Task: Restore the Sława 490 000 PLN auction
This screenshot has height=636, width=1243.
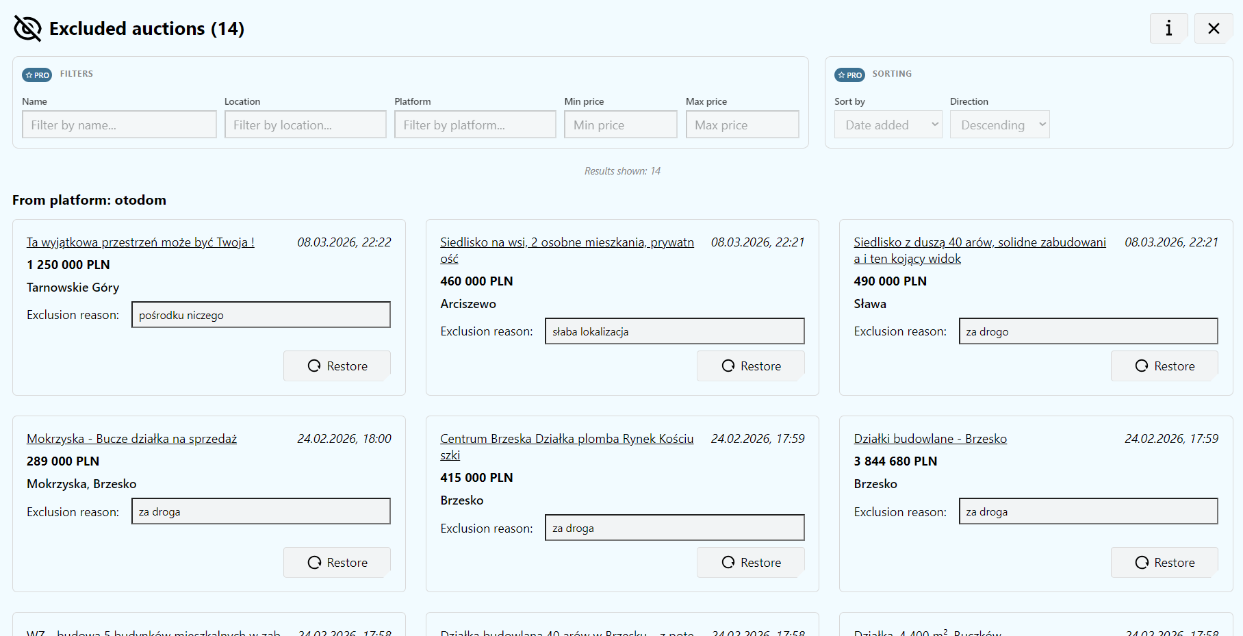Action: pyautogui.click(x=1164, y=366)
